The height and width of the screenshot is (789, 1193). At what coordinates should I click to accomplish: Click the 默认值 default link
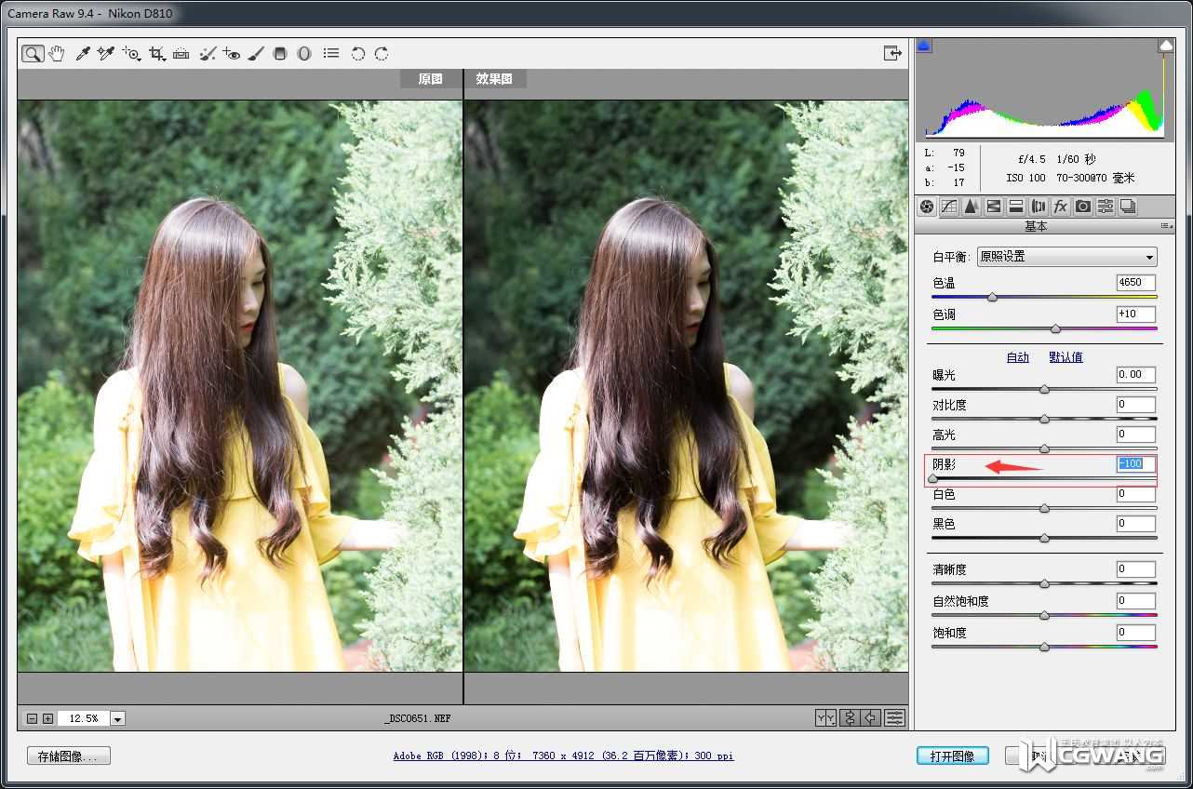click(1066, 357)
